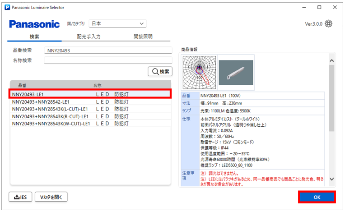Select the NNY20493+NNY28543K(R-CUT)-LE1 row

[91, 116]
